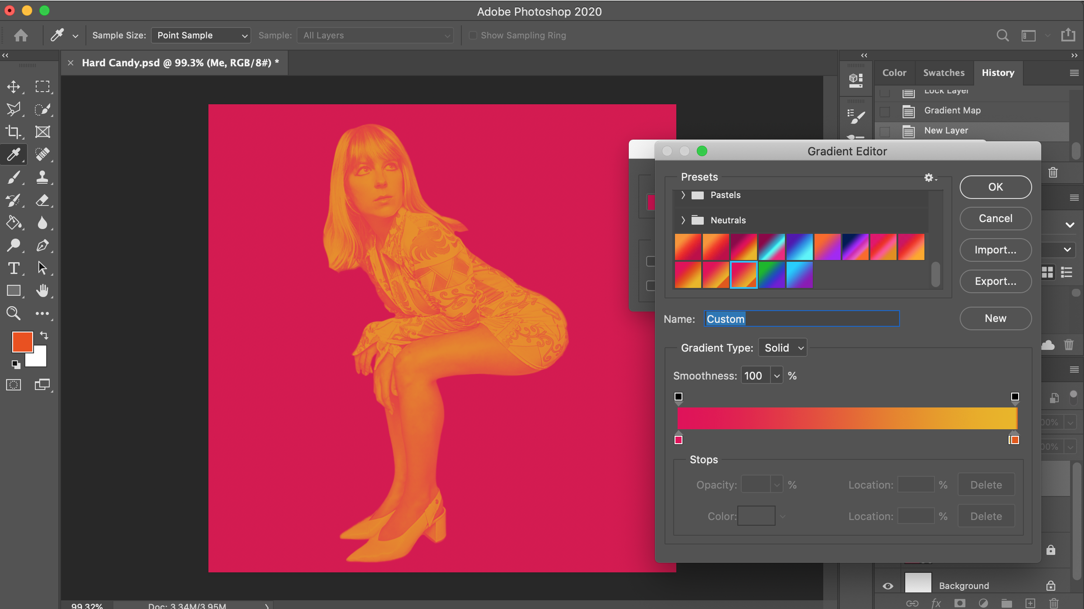
Task: Enable Show Sampling Ring checkbox
Action: click(x=473, y=35)
